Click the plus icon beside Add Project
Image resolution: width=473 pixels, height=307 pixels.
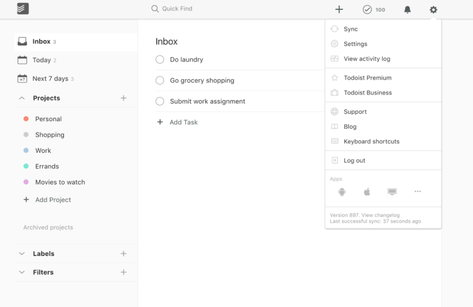(26, 199)
